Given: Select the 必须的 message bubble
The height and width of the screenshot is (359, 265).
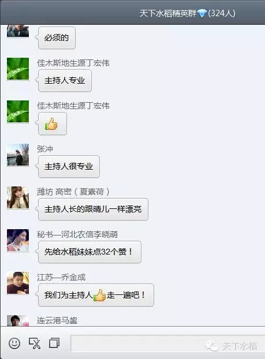Looking at the screenshot, I should pos(57,38).
